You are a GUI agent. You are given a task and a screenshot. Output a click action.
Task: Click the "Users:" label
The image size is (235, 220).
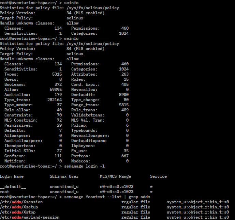[x=11, y=79]
